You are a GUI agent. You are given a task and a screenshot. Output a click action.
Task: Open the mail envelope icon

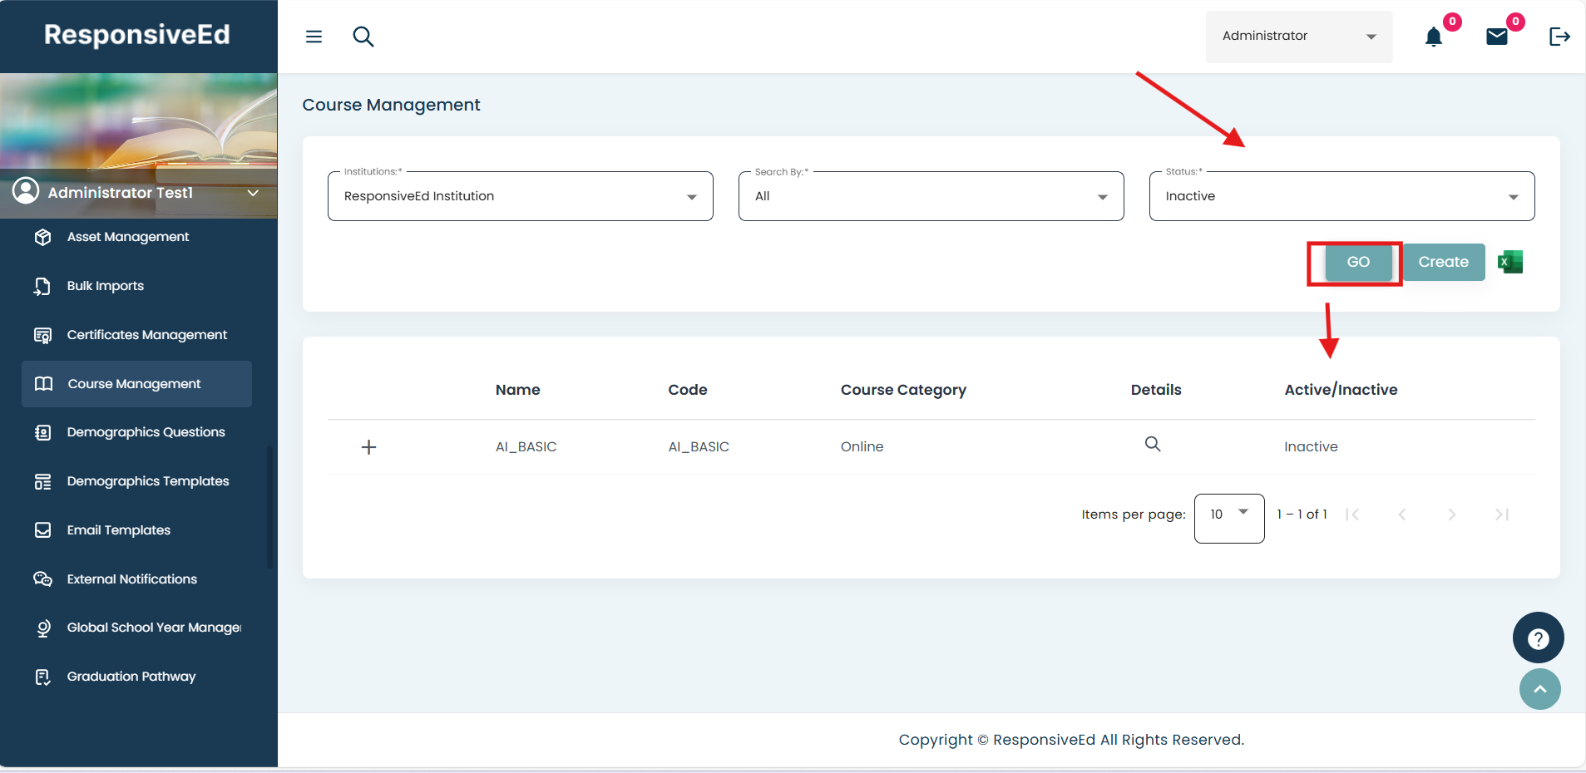pos(1496,37)
